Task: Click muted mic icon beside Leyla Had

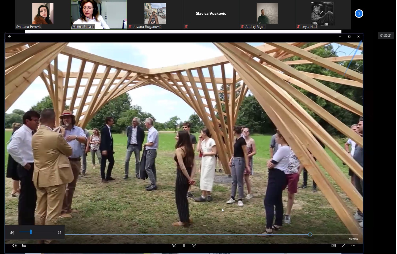Action: pyautogui.click(x=298, y=27)
